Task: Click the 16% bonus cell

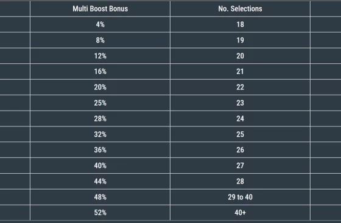Action: click(x=100, y=72)
